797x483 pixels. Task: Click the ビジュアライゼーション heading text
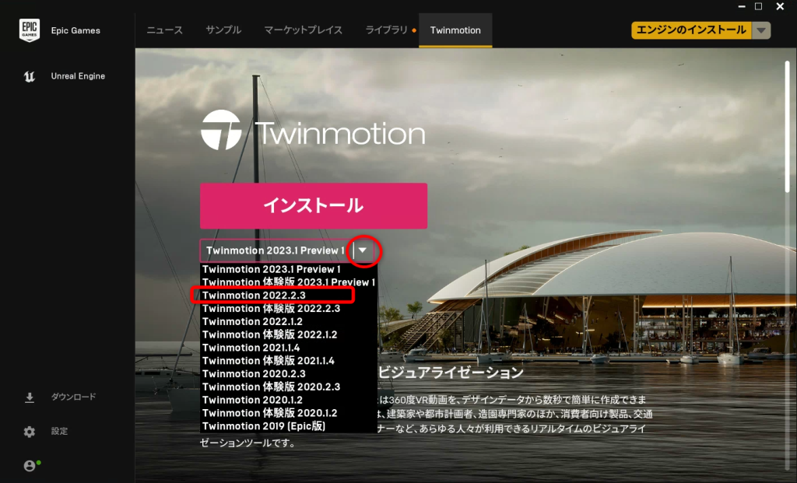[451, 373]
